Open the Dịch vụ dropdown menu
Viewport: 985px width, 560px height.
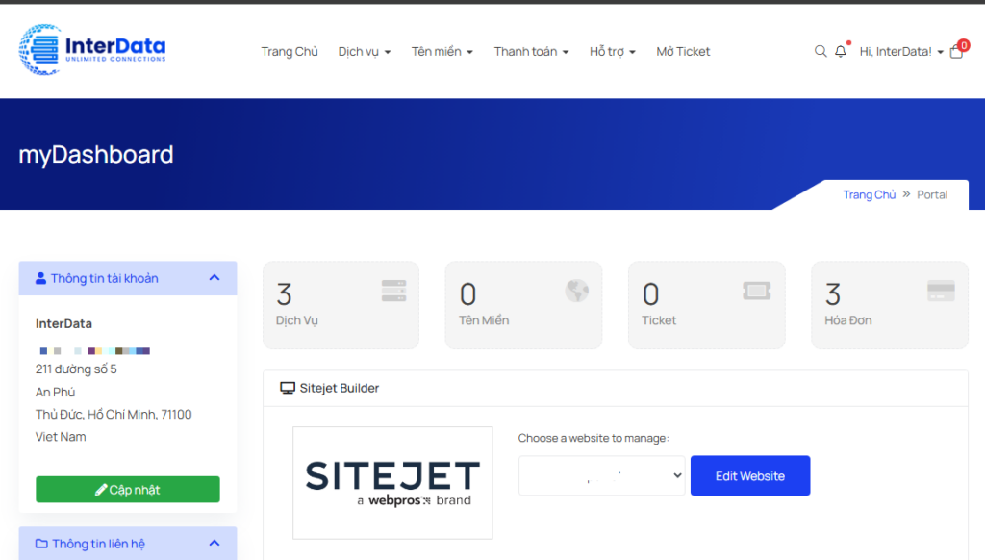365,52
